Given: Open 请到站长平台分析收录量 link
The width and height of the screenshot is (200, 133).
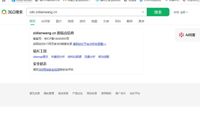Looking at the screenshot, I should tap(89, 44).
